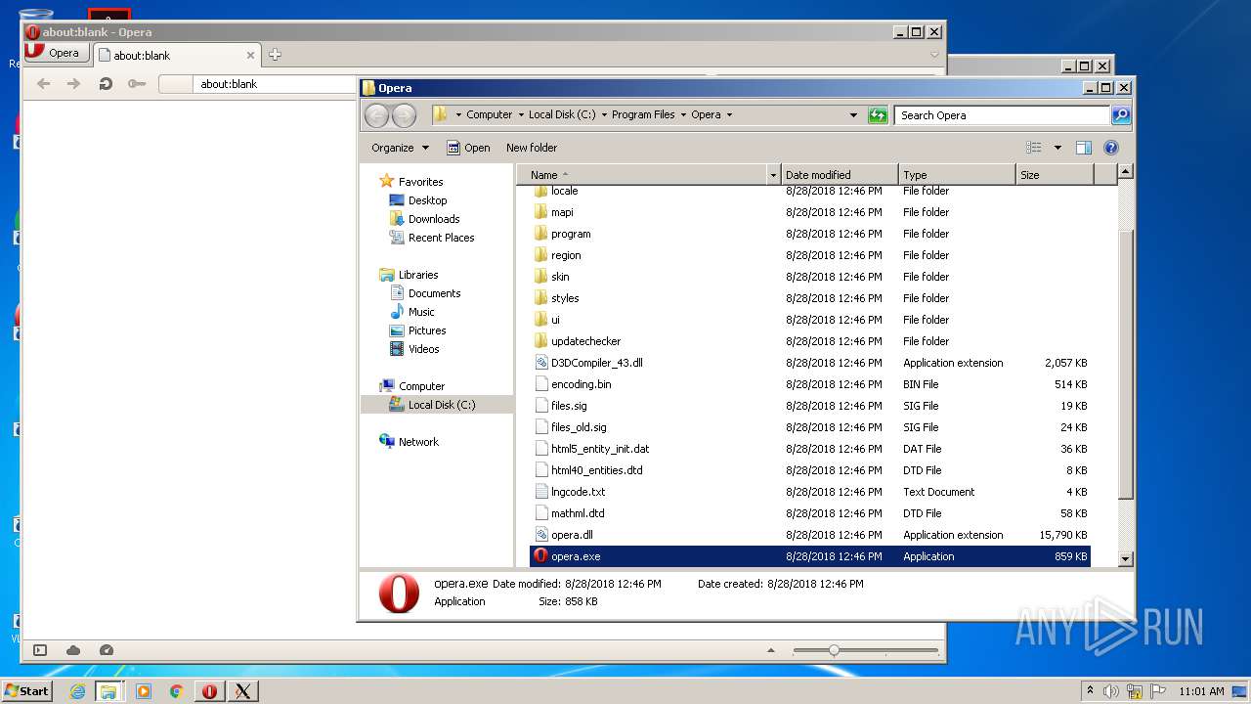Open address bar history dropdown
This screenshot has height=704, width=1251.
point(853,115)
